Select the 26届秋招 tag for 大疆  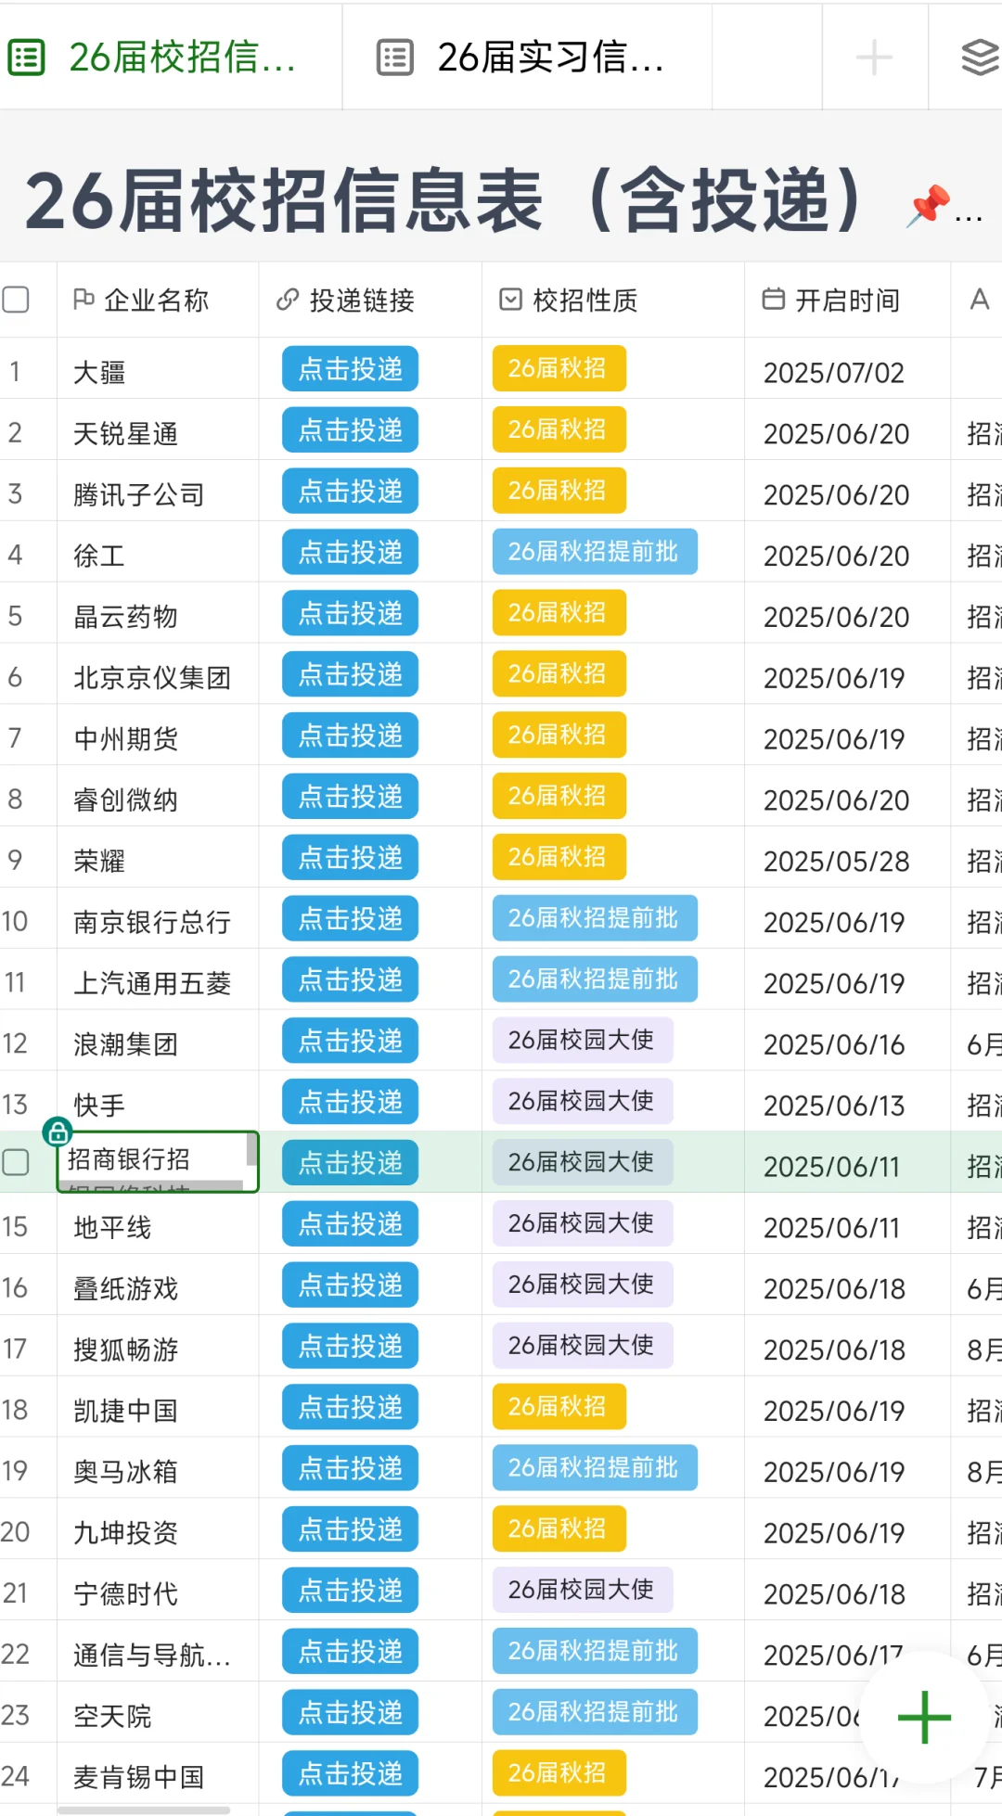tap(559, 368)
